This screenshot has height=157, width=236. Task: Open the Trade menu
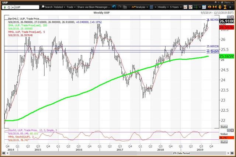click(71, 7)
